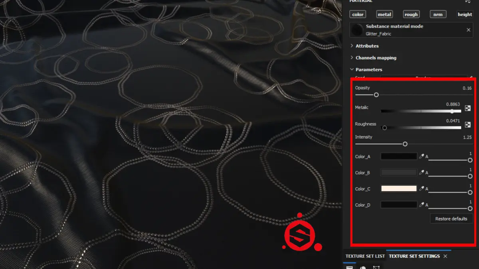The image size is (479, 269).
Task: Toggle the rough channel button
Action: pos(411,14)
